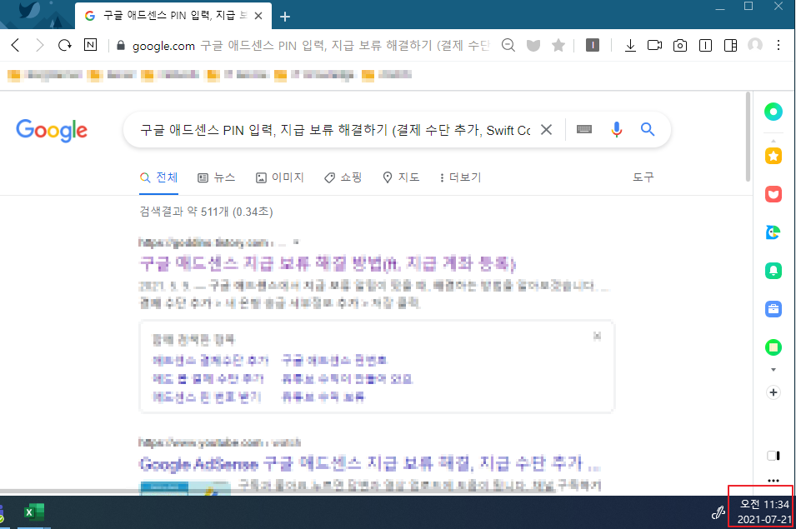
Task: Open the green square sidebar app
Action: pos(773,347)
